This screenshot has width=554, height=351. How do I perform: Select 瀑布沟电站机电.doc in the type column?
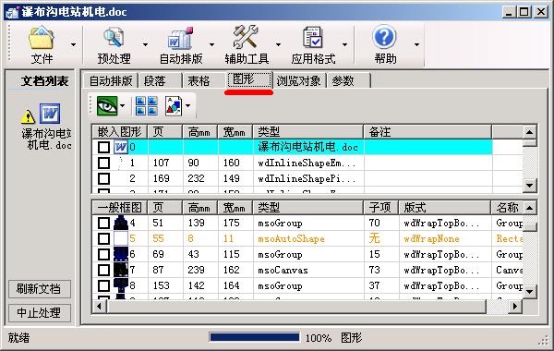pos(307,147)
